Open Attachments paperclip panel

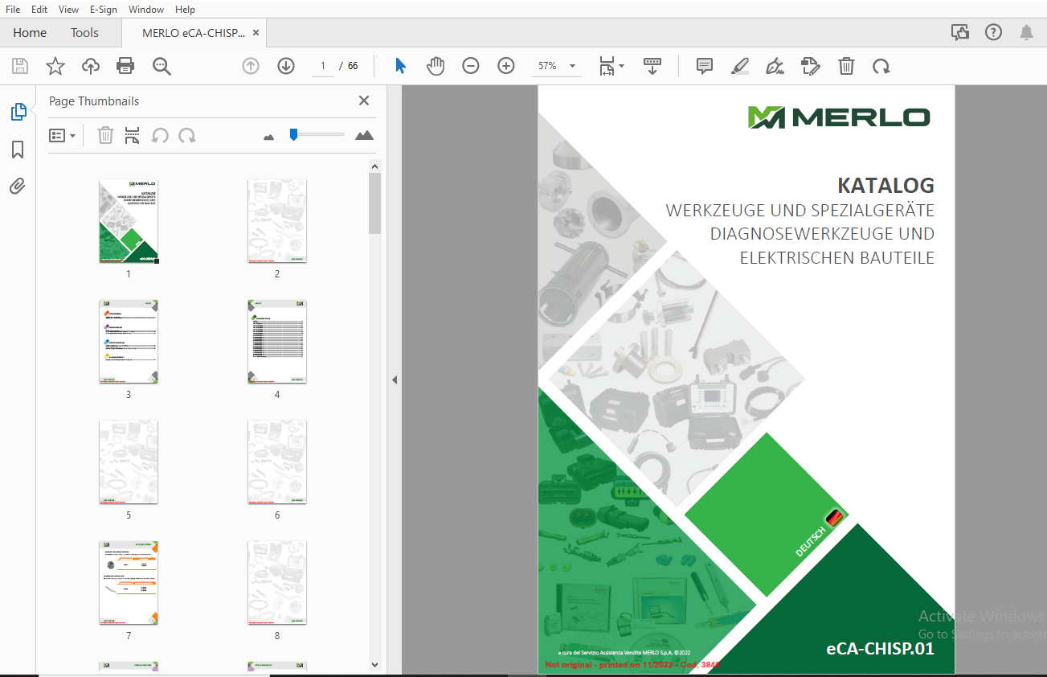tap(18, 187)
